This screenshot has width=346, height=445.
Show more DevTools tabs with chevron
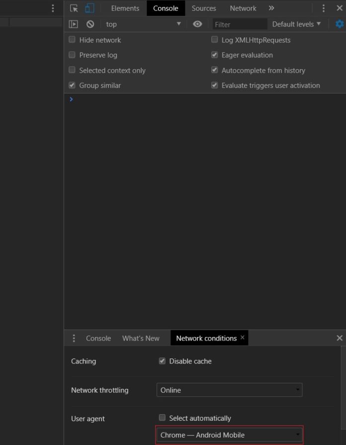pos(271,8)
